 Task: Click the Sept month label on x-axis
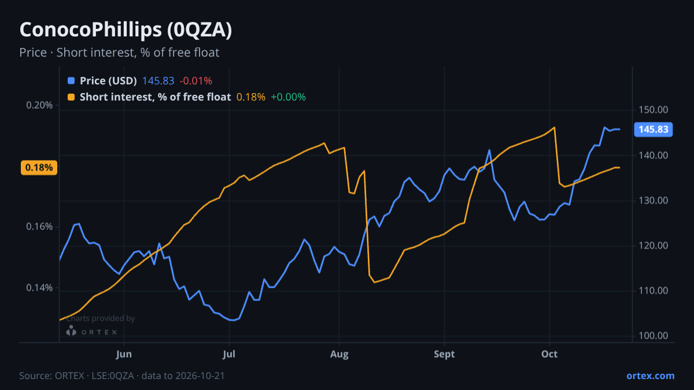[x=444, y=354]
